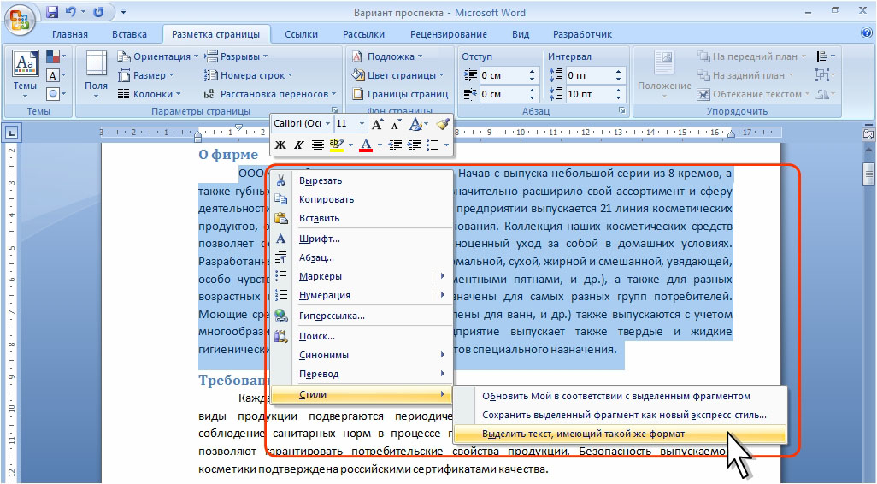The image size is (877, 484).
Task: Choose Вырезать in context menu
Action: [x=362, y=180]
